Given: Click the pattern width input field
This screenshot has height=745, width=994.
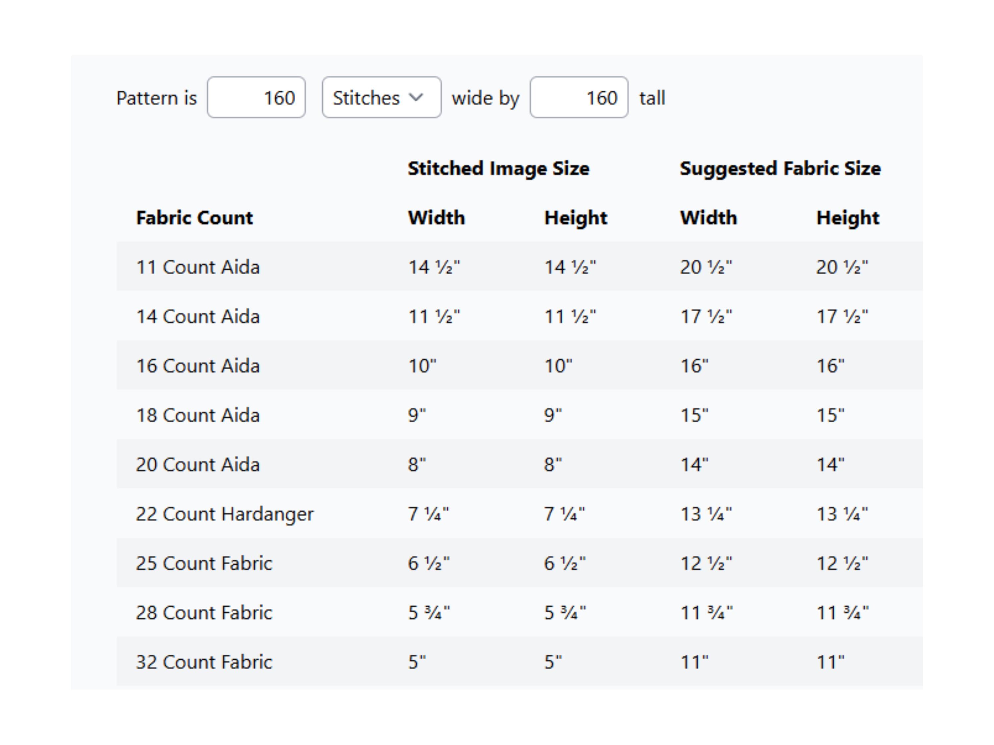Looking at the screenshot, I should (256, 97).
